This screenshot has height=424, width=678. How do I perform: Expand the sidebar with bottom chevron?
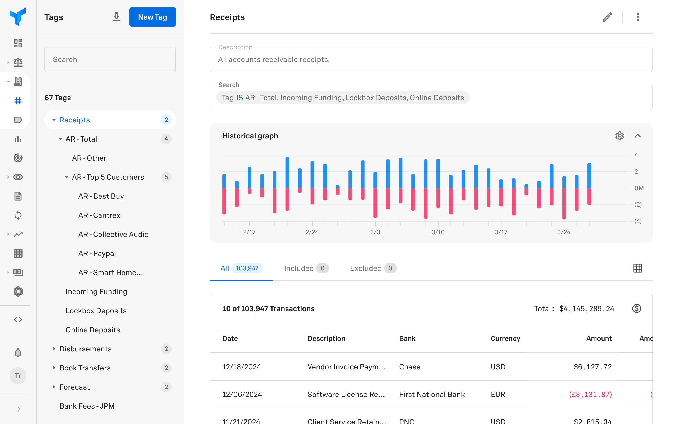coord(19,409)
